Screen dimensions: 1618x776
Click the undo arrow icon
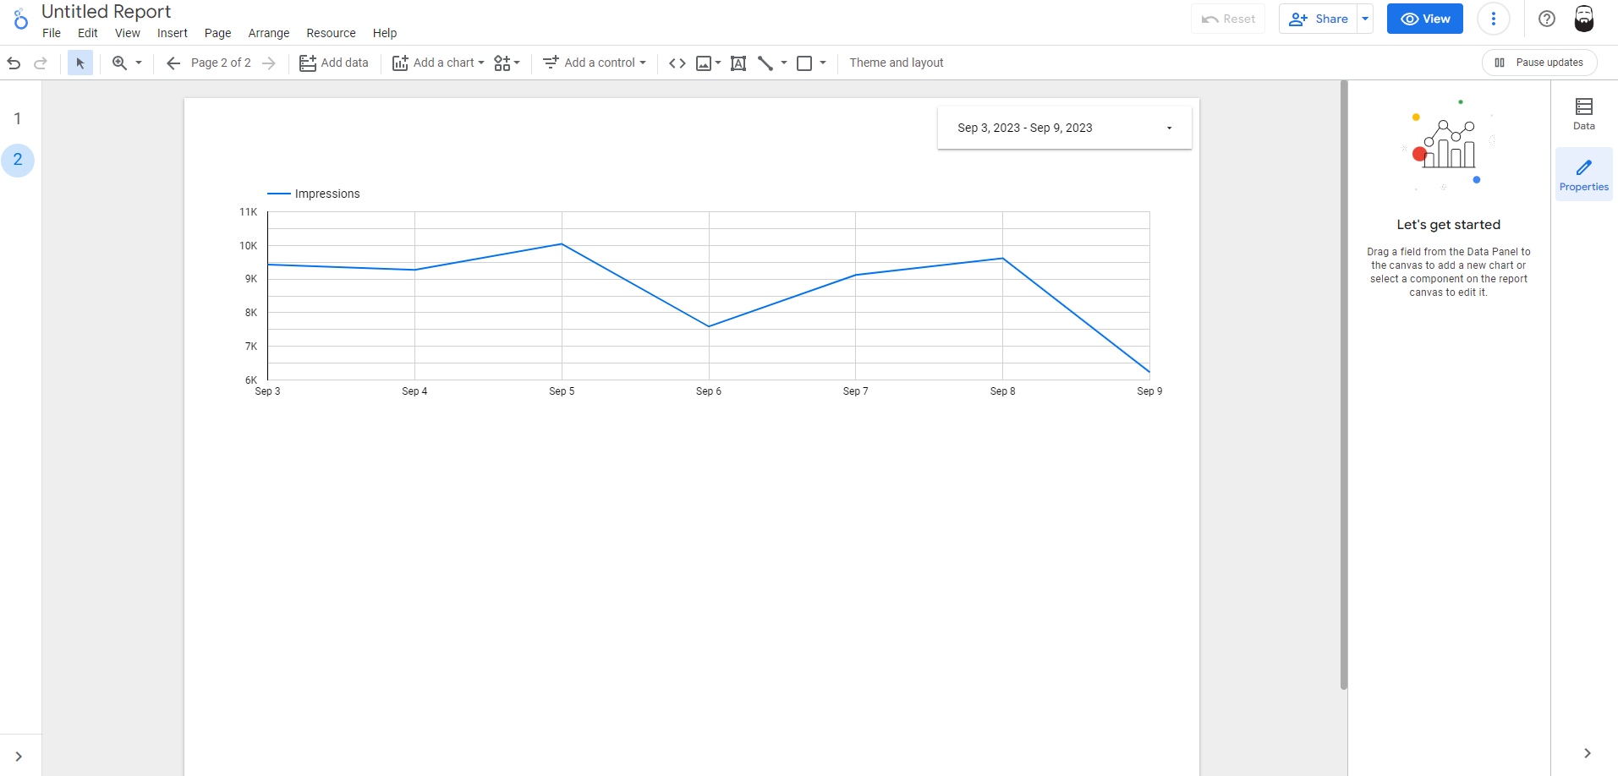point(14,63)
